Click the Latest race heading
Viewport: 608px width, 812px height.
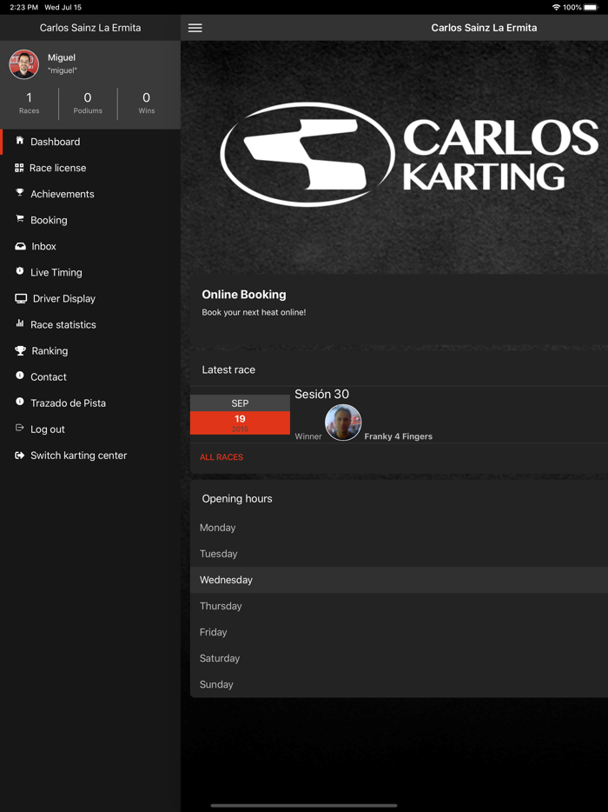(228, 369)
